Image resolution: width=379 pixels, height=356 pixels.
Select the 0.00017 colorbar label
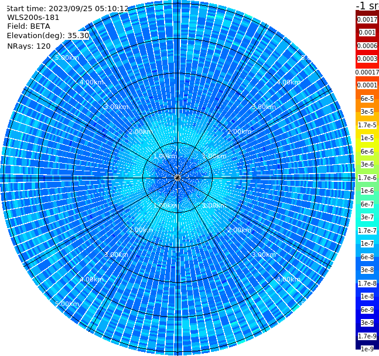pyautogui.click(x=367, y=72)
